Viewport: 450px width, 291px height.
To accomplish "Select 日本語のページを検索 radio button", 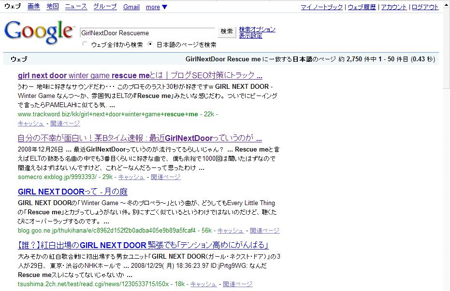I will click(150, 44).
